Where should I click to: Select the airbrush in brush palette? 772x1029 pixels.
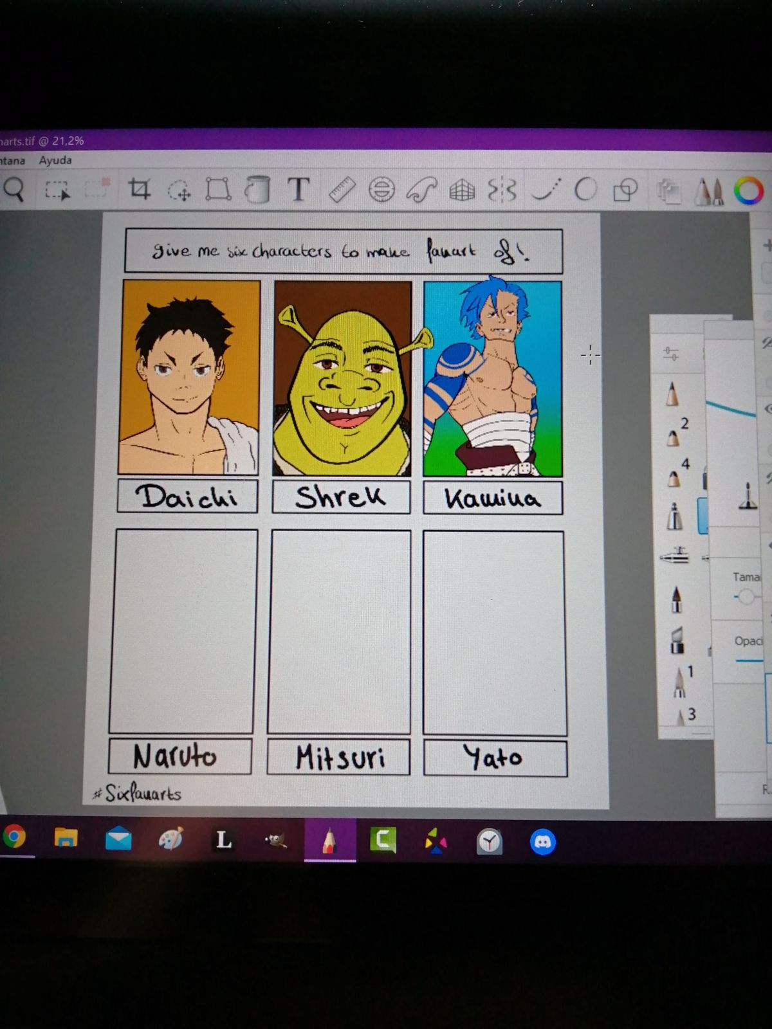tap(674, 555)
